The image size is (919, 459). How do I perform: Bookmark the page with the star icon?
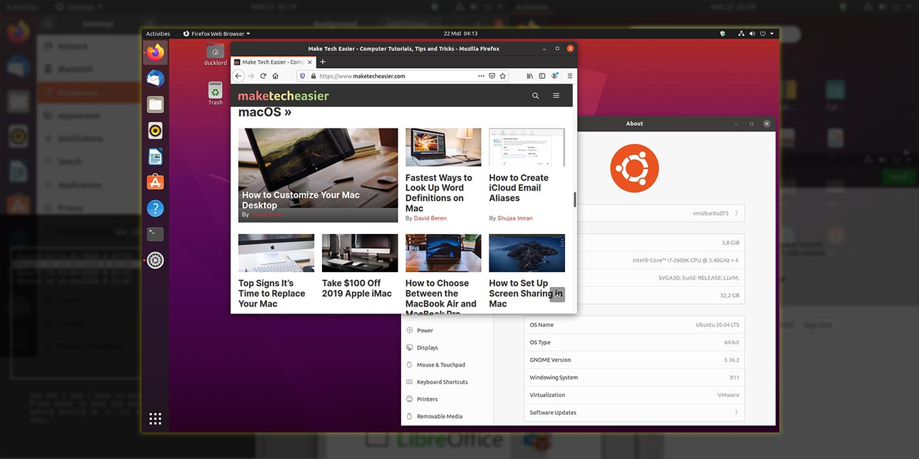pos(502,75)
